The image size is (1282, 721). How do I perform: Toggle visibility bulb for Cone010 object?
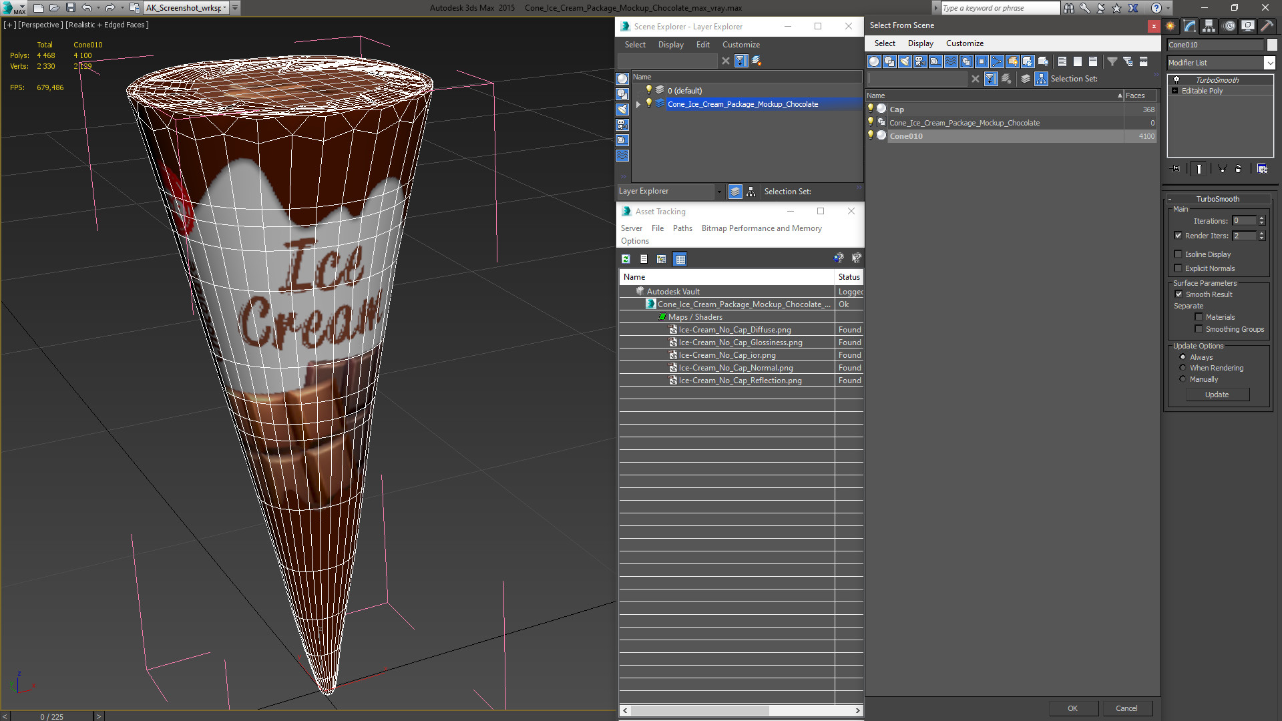pyautogui.click(x=871, y=136)
